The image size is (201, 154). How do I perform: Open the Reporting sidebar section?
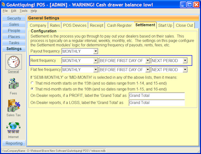(14, 143)
